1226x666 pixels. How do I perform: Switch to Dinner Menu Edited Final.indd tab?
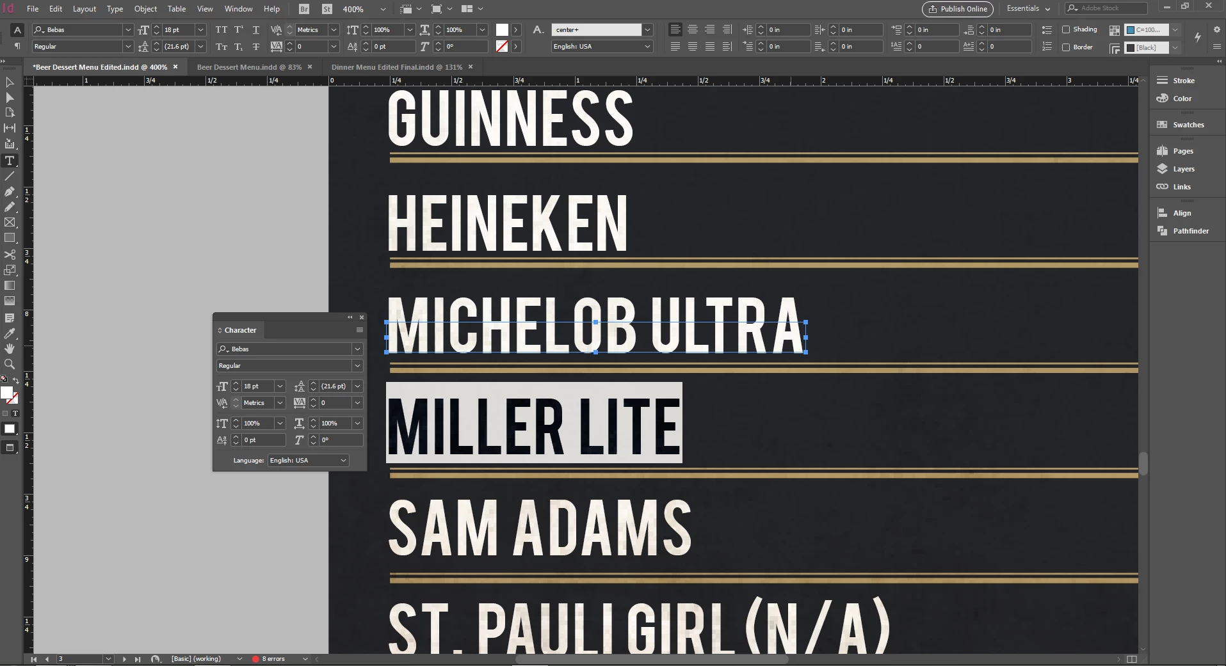396,67
